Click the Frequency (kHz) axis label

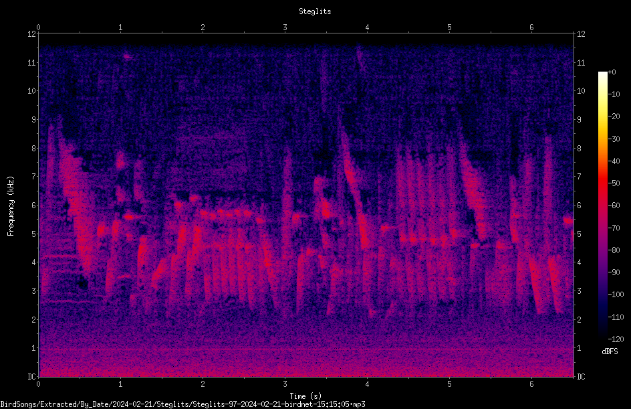11,206
